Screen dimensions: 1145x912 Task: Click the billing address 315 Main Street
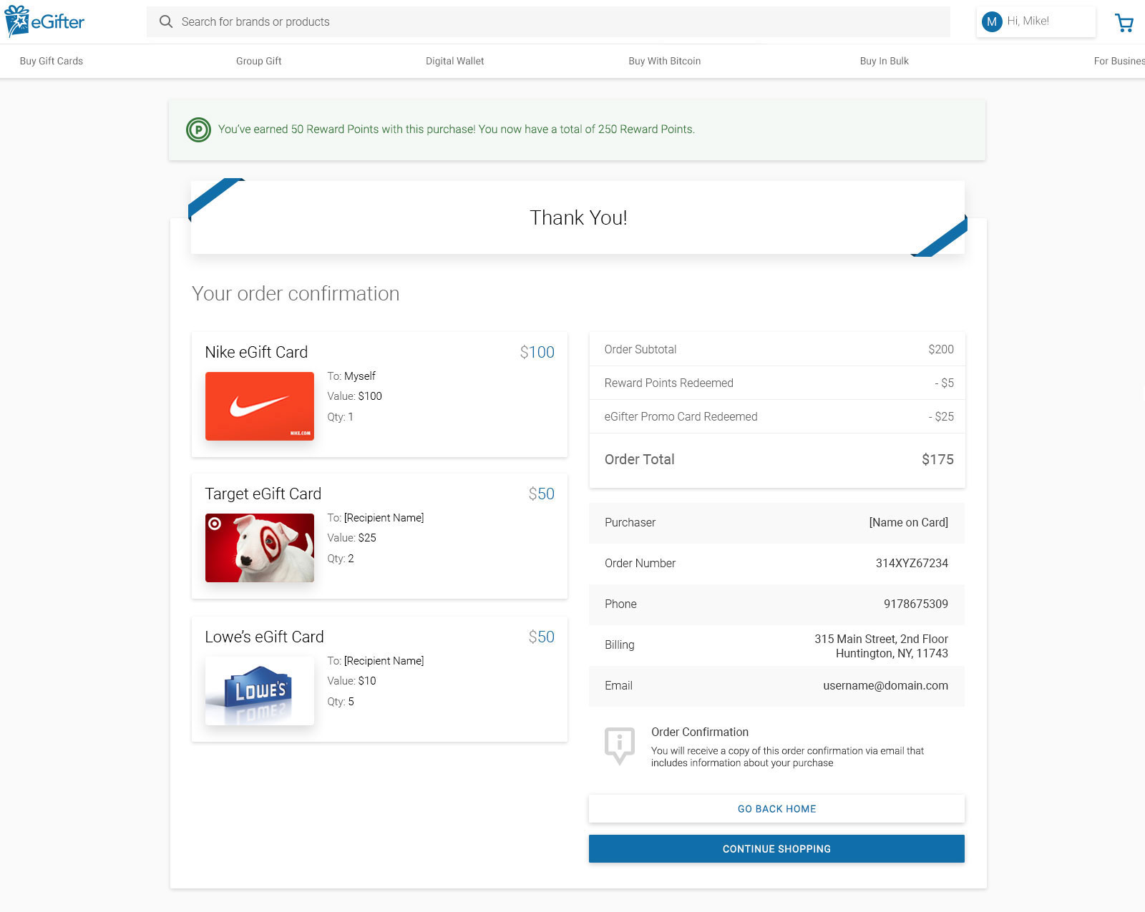881,646
